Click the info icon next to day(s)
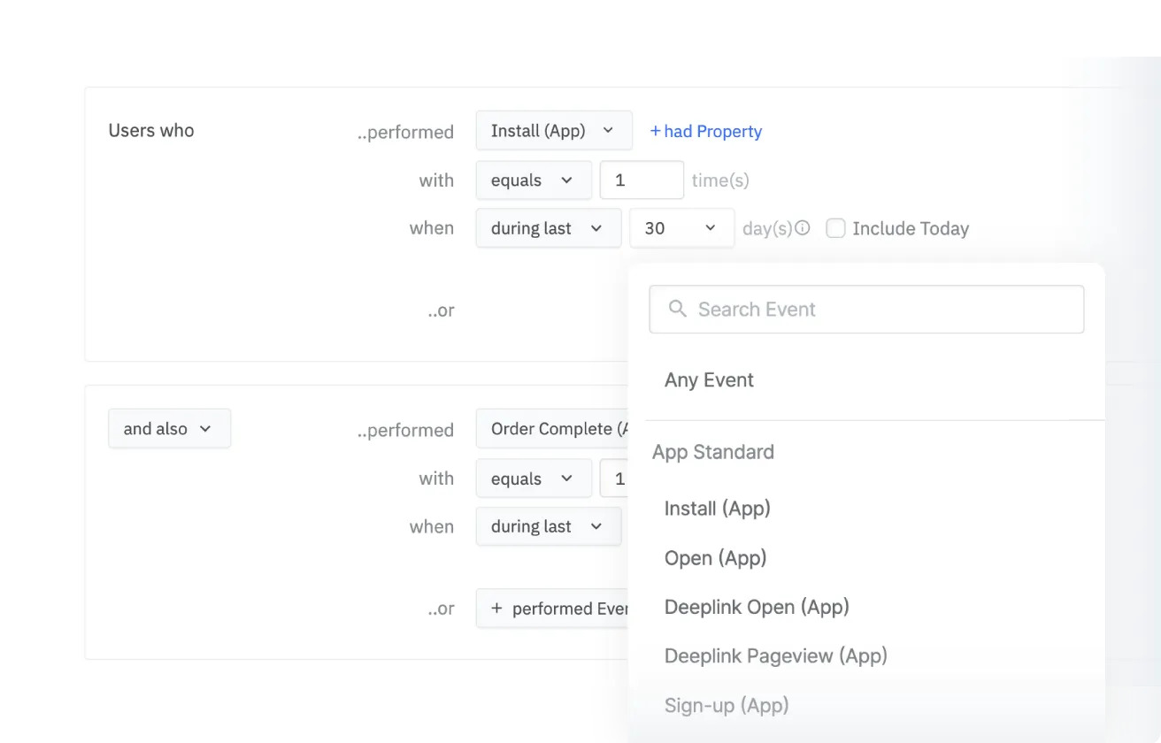The height and width of the screenshot is (743, 1161). point(802,226)
